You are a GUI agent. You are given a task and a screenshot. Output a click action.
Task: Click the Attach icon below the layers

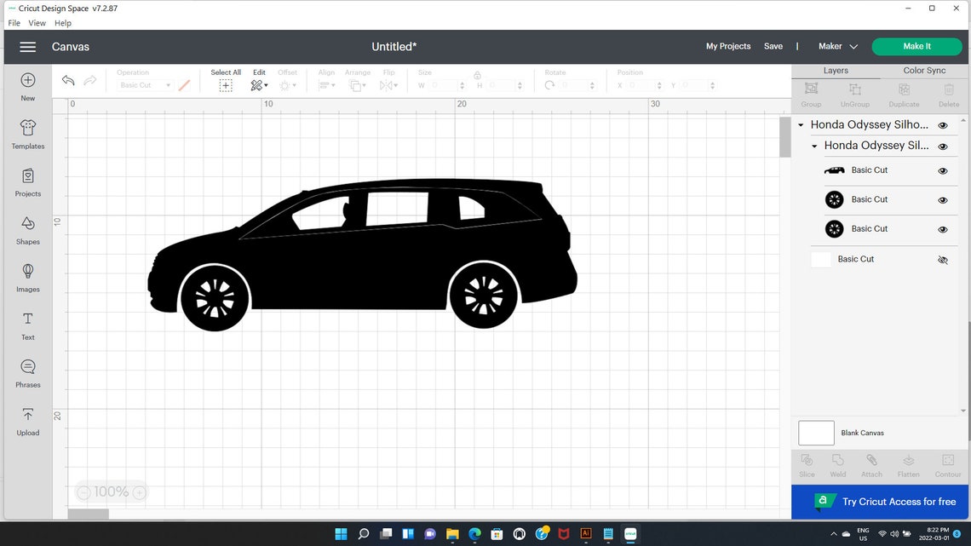[871, 464]
